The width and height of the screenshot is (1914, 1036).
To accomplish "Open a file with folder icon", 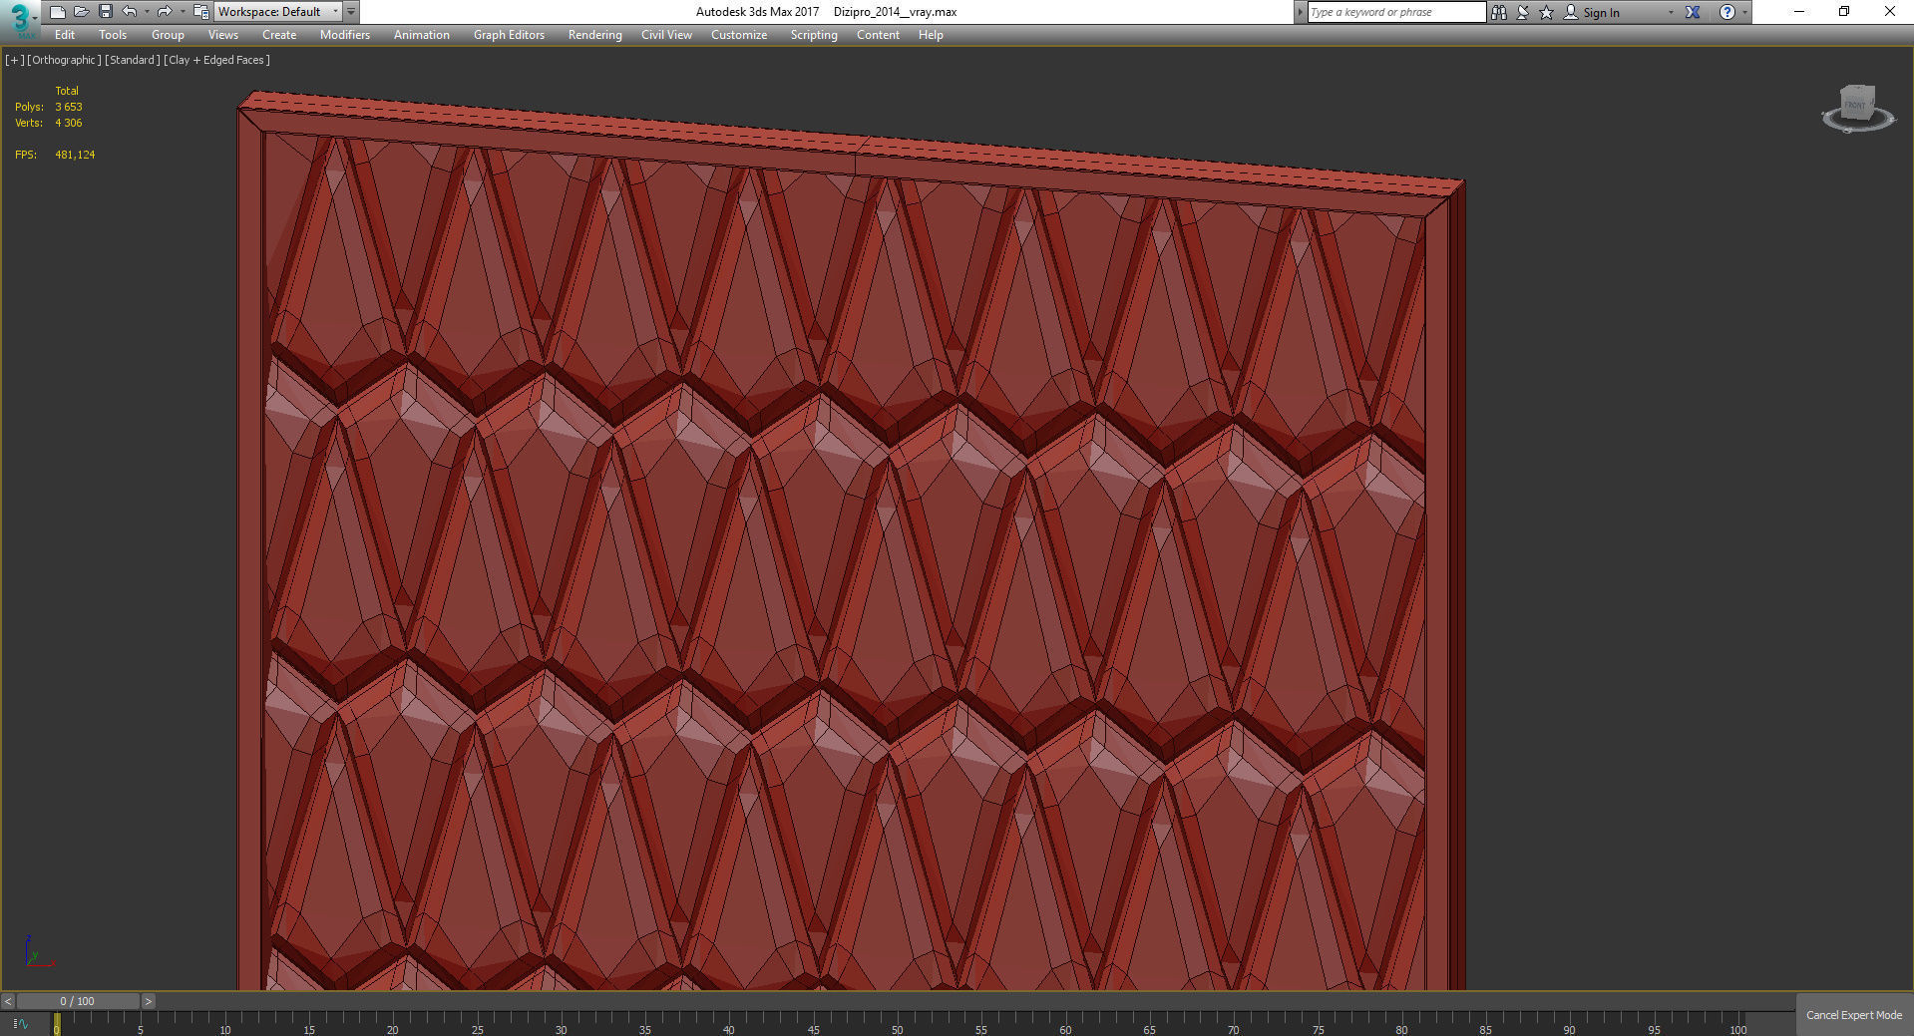I will (81, 12).
